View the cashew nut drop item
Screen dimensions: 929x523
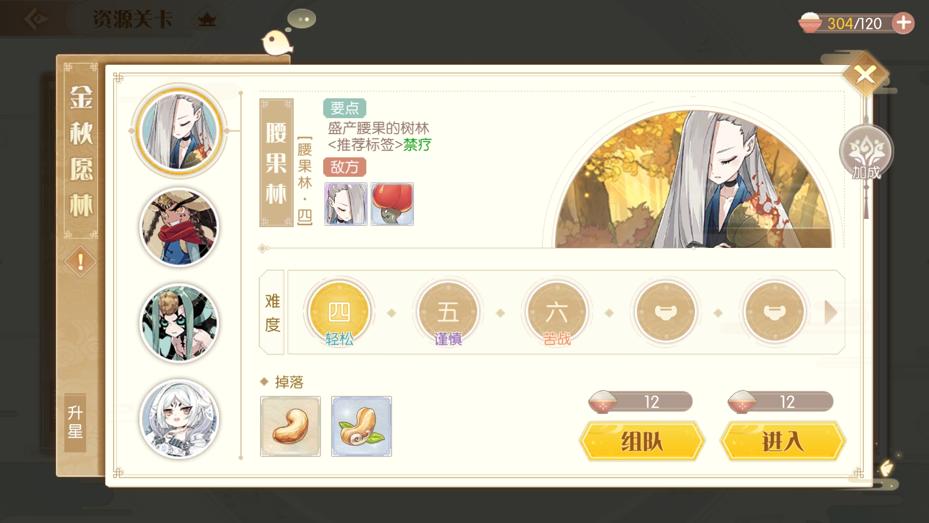click(290, 426)
